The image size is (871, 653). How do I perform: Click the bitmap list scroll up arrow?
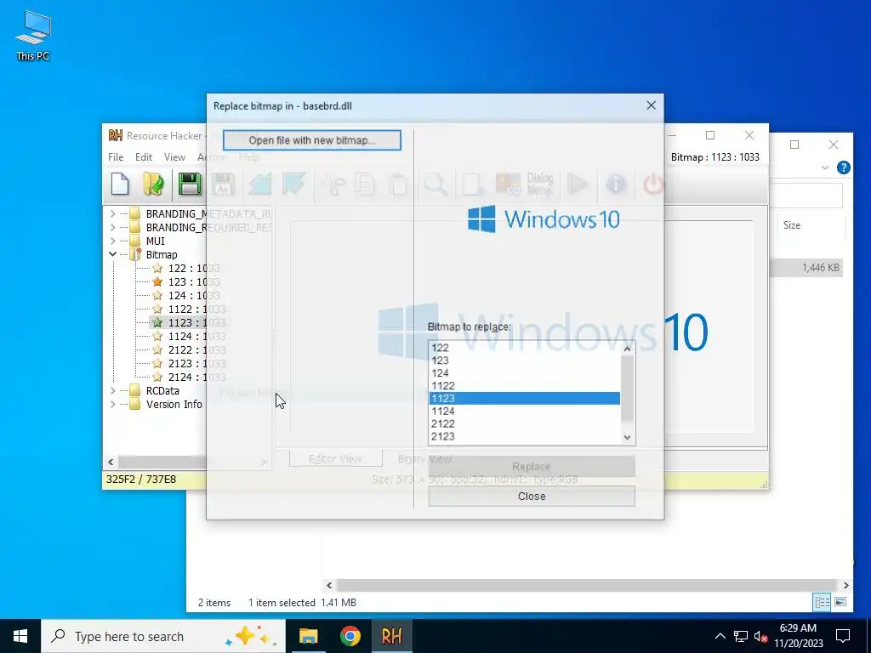[627, 349]
